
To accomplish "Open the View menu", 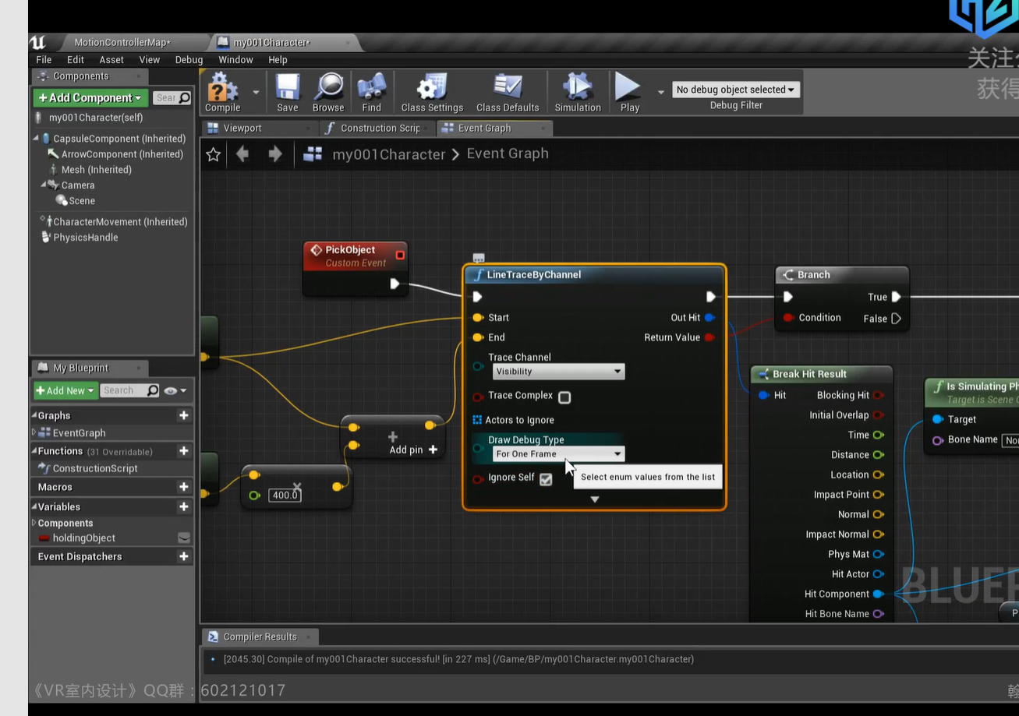I will [150, 60].
